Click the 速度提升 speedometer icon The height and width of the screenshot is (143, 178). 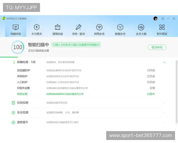[13, 122]
